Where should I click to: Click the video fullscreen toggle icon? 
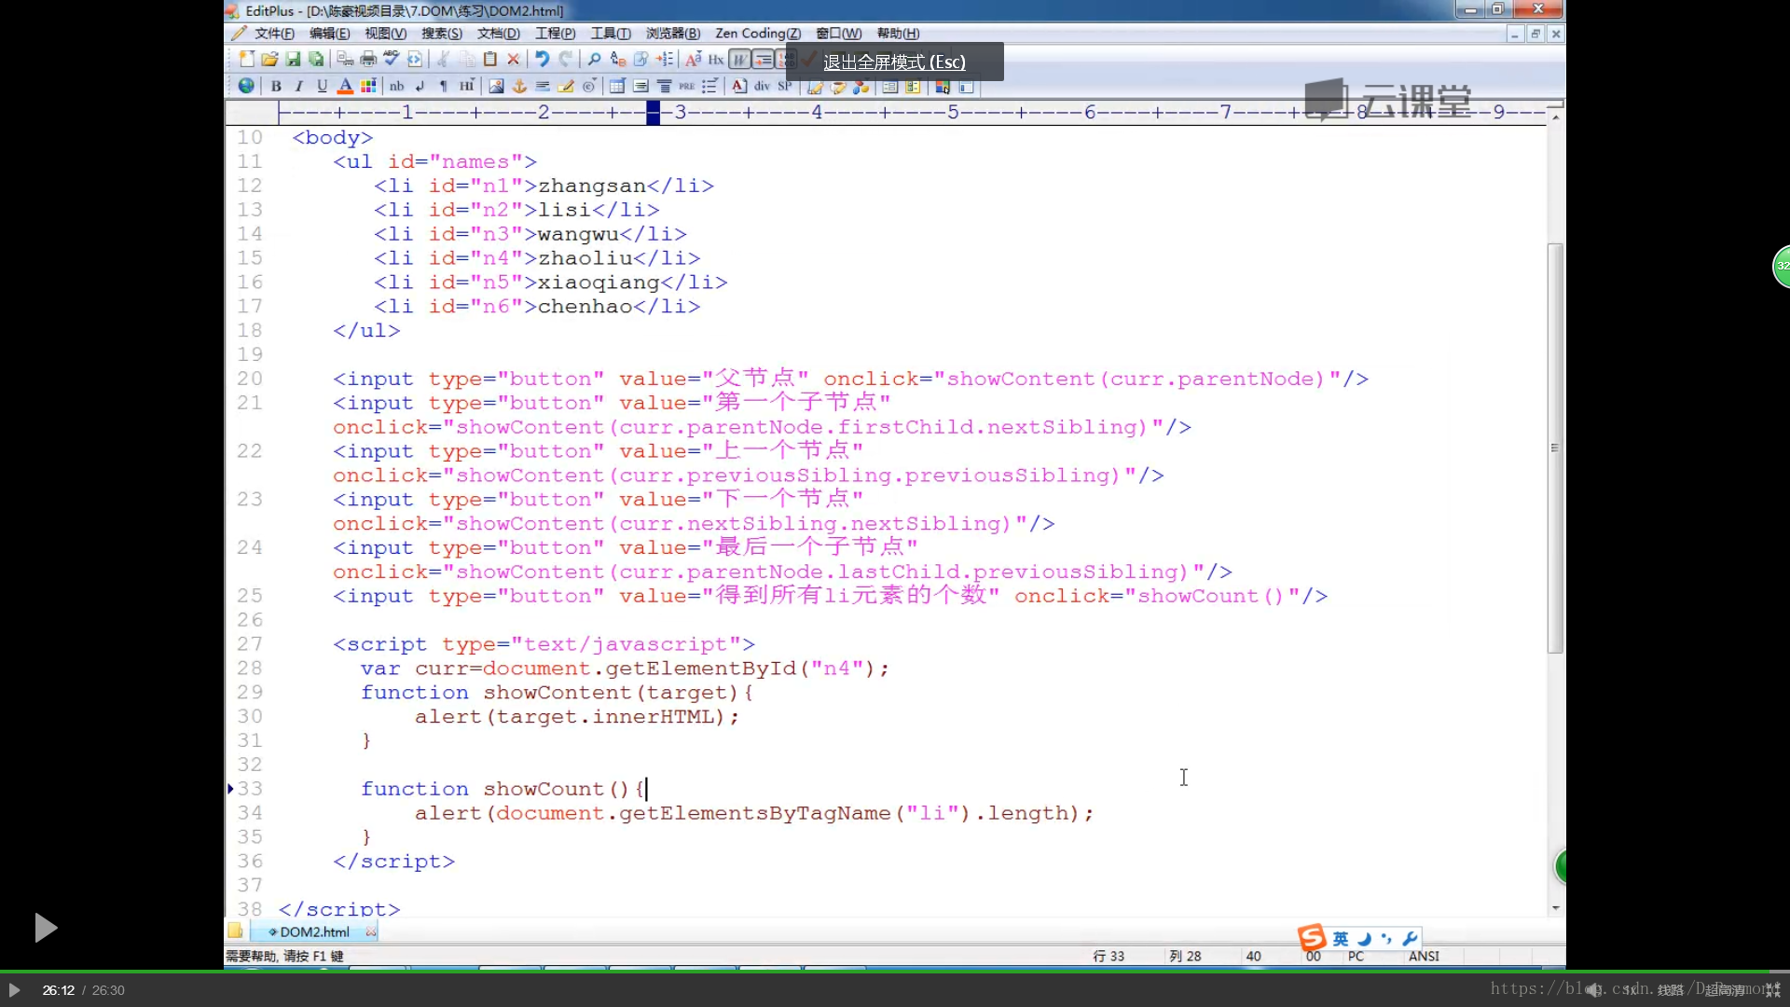tap(1772, 990)
